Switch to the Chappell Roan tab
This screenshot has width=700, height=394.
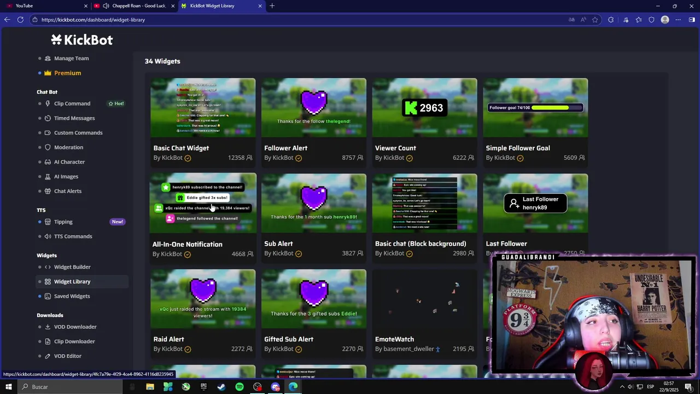134,5
